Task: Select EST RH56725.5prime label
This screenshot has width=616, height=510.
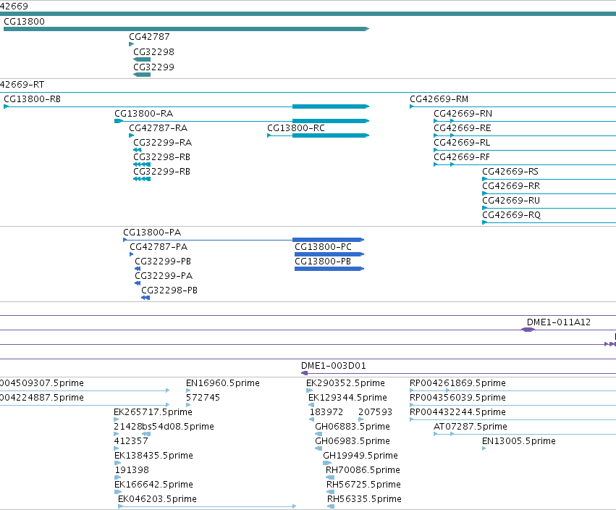Action: [x=363, y=485]
